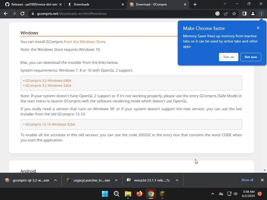Open notification badge in taskbar
The height and width of the screenshot is (200, 267).
260,194
